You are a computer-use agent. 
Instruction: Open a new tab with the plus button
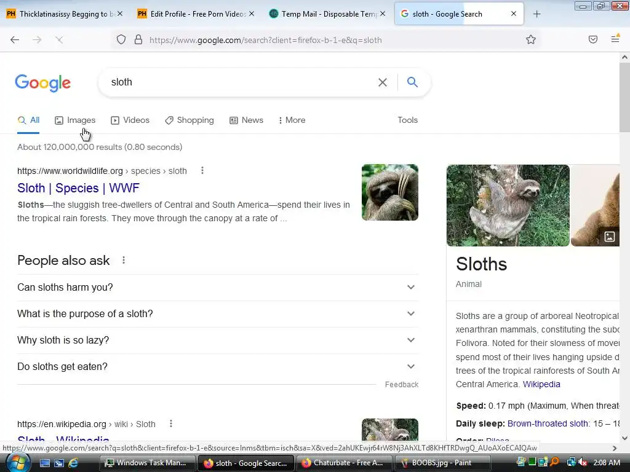click(536, 14)
